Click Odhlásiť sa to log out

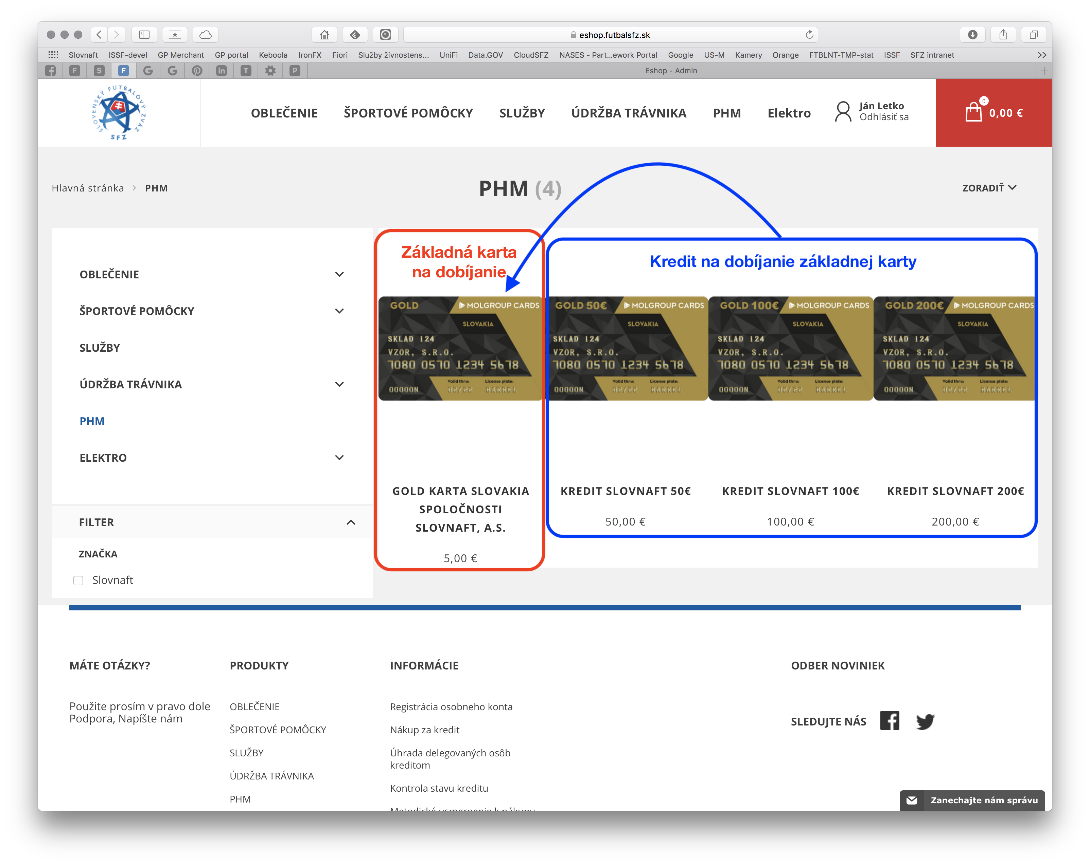tap(884, 117)
